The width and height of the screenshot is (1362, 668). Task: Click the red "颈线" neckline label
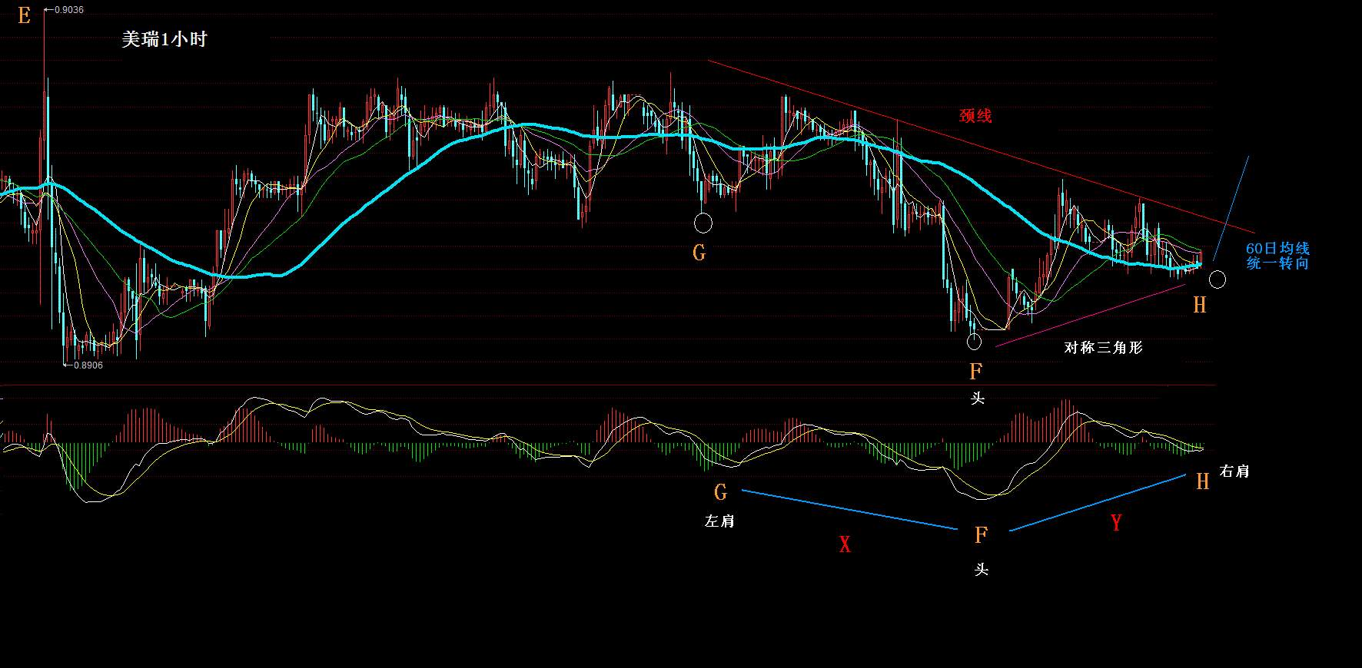click(975, 116)
